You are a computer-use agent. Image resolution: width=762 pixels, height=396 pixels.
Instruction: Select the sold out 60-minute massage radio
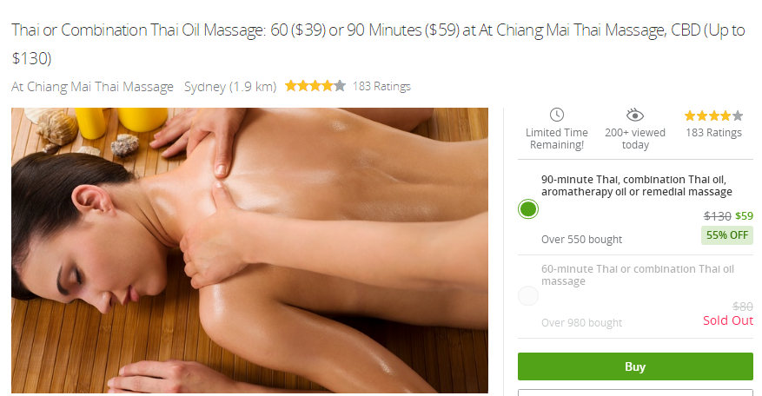coord(528,295)
